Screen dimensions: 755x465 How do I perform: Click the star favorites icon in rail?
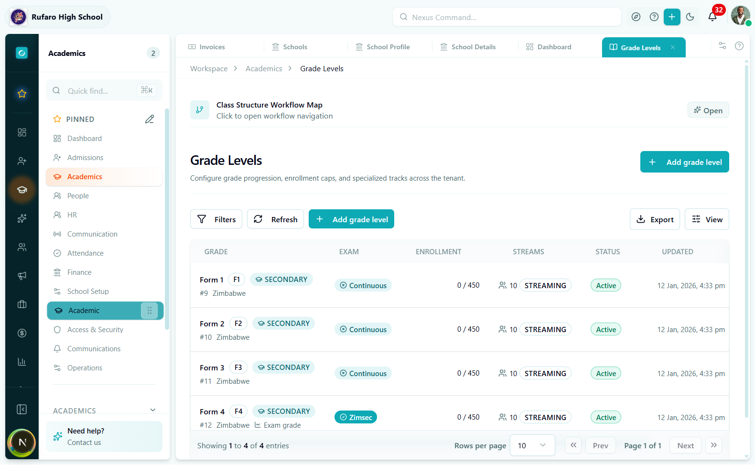click(22, 94)
